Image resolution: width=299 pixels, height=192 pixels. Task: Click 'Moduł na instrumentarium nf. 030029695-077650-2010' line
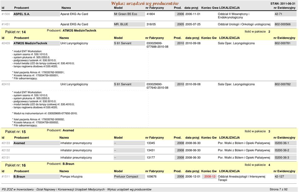pyautogui.click(x=45, y=114)
